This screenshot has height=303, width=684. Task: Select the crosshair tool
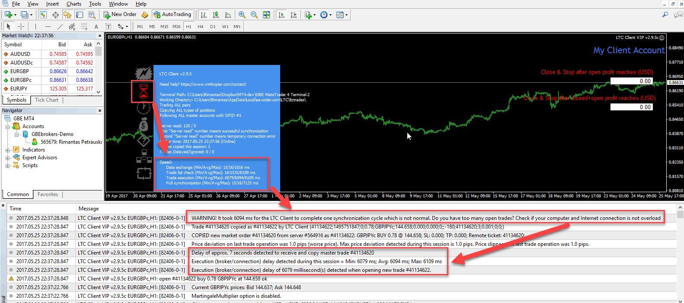point(21,26)
